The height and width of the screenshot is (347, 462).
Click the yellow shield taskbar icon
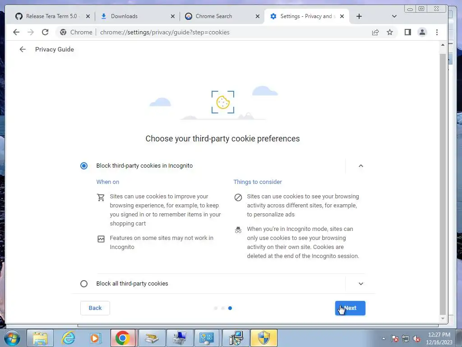coord(263,338)
